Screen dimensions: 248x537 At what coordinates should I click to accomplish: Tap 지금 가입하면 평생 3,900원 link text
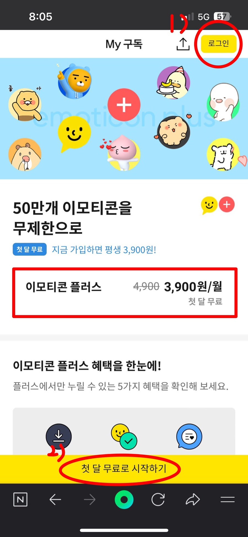click(x=104, y=250)
